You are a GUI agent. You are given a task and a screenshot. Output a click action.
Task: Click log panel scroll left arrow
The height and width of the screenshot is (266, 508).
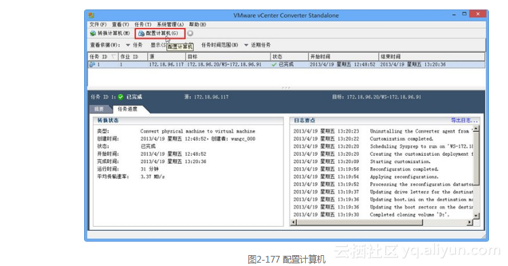294,223
